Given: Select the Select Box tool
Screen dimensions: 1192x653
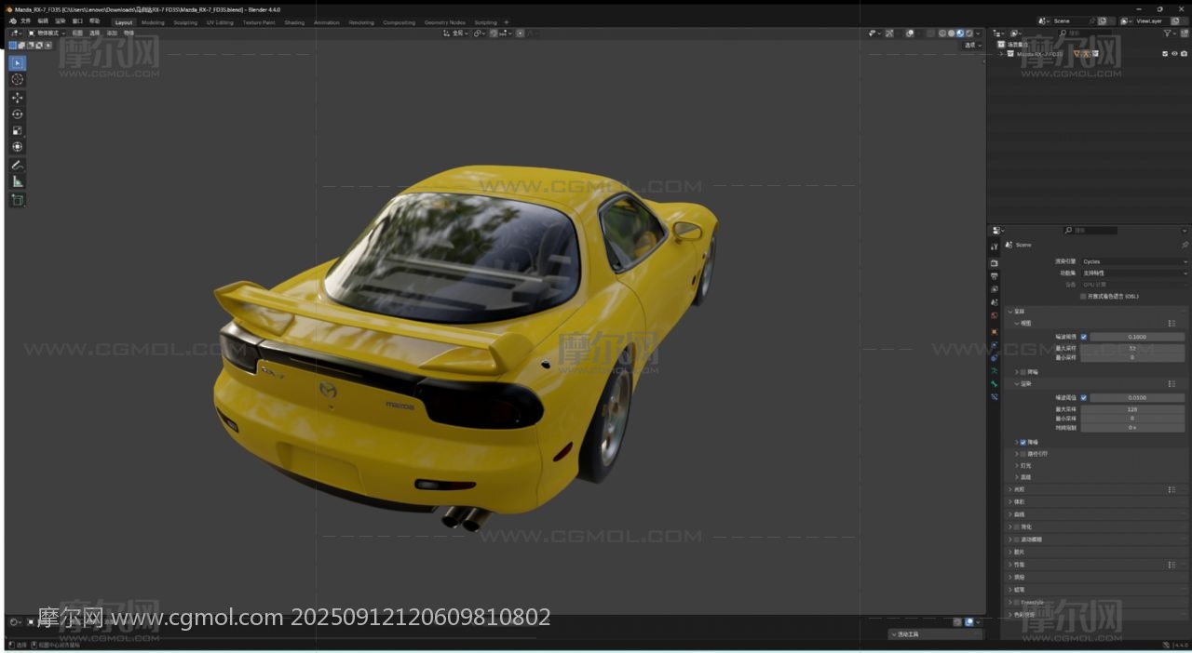Looking at the screenshot, I should pyautogui.click(x=17, y=63).
